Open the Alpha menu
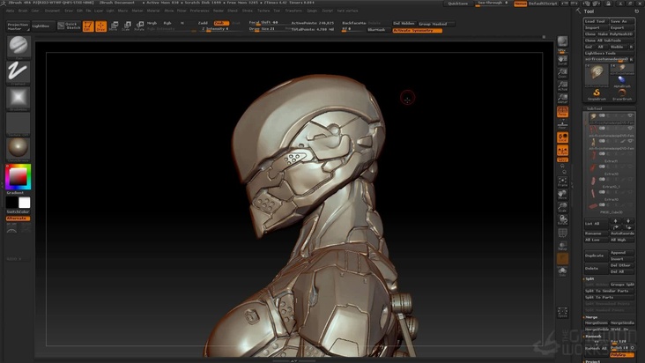 [10, 11]
